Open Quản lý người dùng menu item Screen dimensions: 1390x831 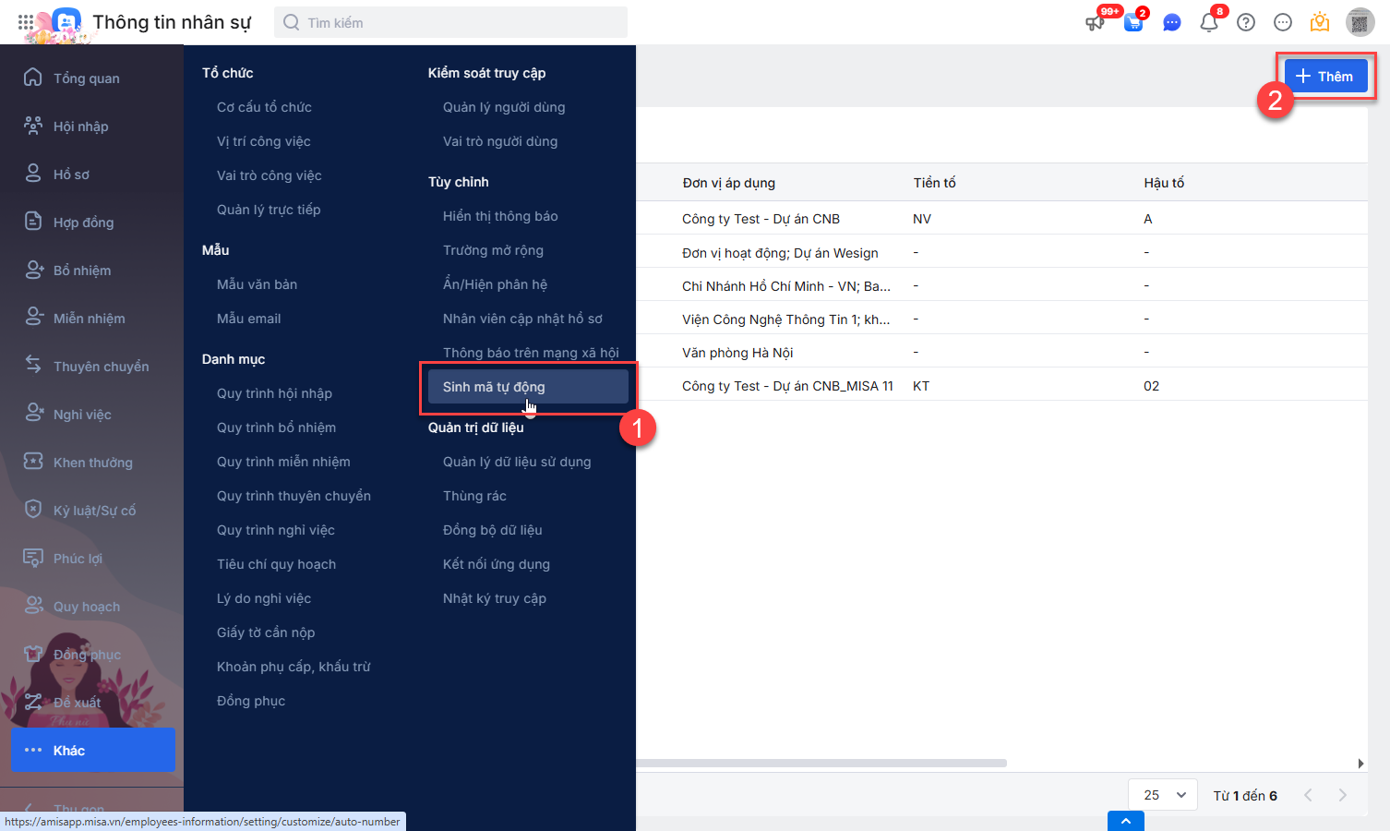click(504, 107)
